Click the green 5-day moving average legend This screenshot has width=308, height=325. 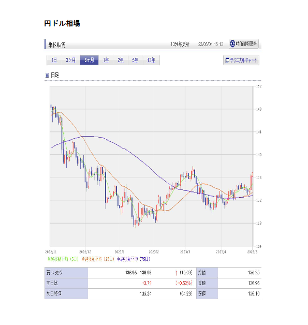coord(63,259)
